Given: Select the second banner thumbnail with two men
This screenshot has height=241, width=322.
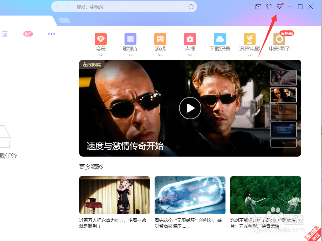Looking at the screenshot, I should pyautogui.click(x=283, y=95).
